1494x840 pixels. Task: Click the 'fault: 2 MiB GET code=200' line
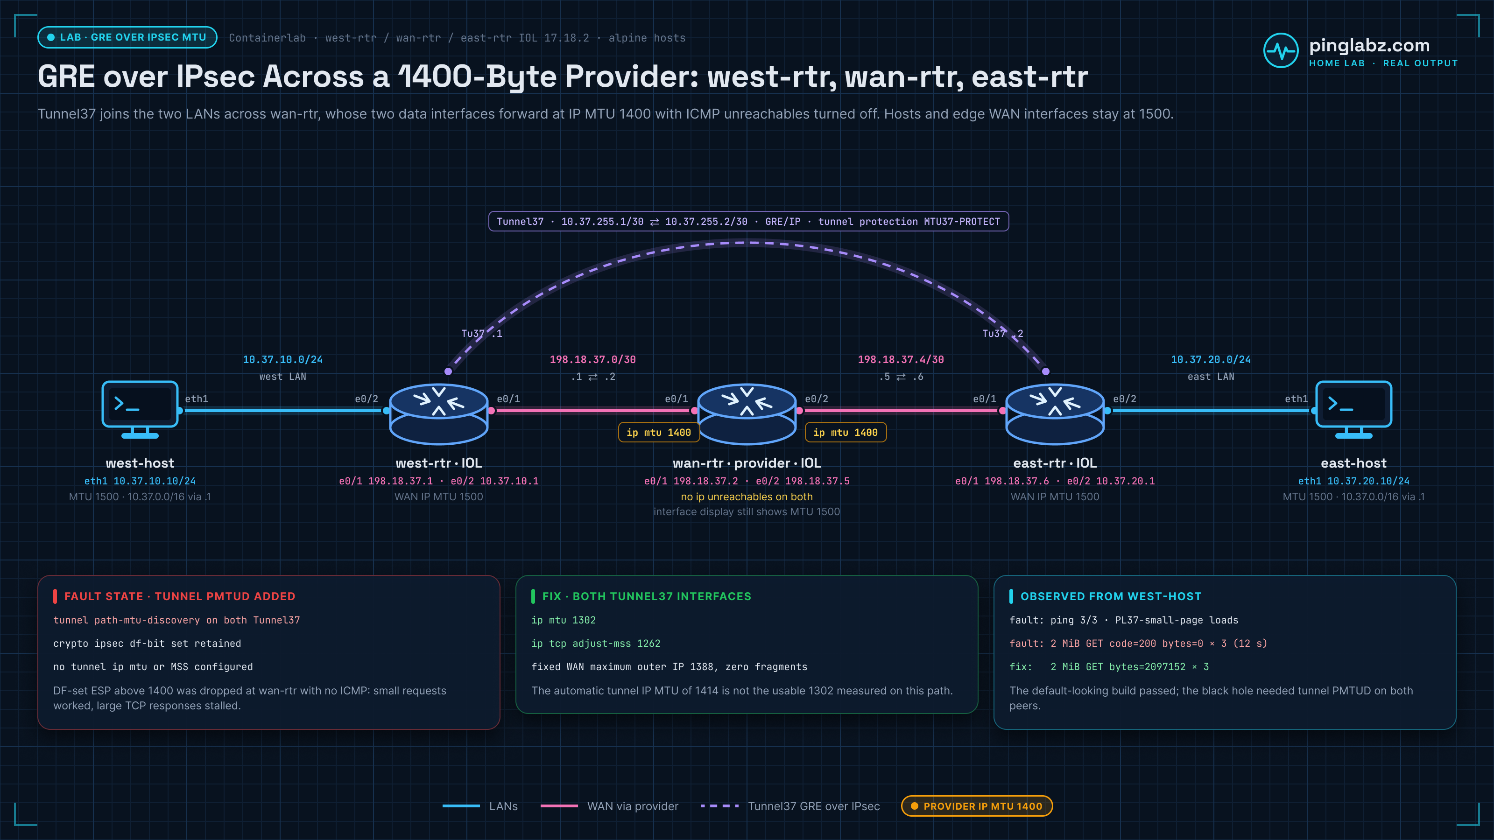(x=1138, y=644)
